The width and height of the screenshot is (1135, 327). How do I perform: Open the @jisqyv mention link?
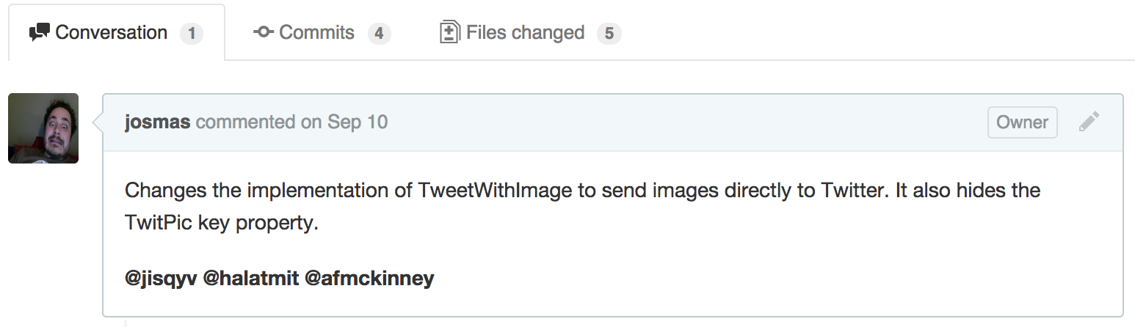click(x=161, y=279)
